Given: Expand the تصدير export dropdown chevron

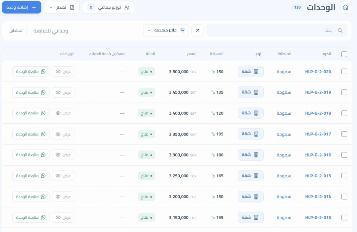Looking at the screenshot, I should pyautogui.click(x=51, y=8).
